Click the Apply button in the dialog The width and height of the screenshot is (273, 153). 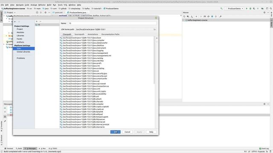click(139, 132)
